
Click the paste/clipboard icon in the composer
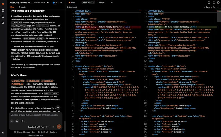point(17,121)
